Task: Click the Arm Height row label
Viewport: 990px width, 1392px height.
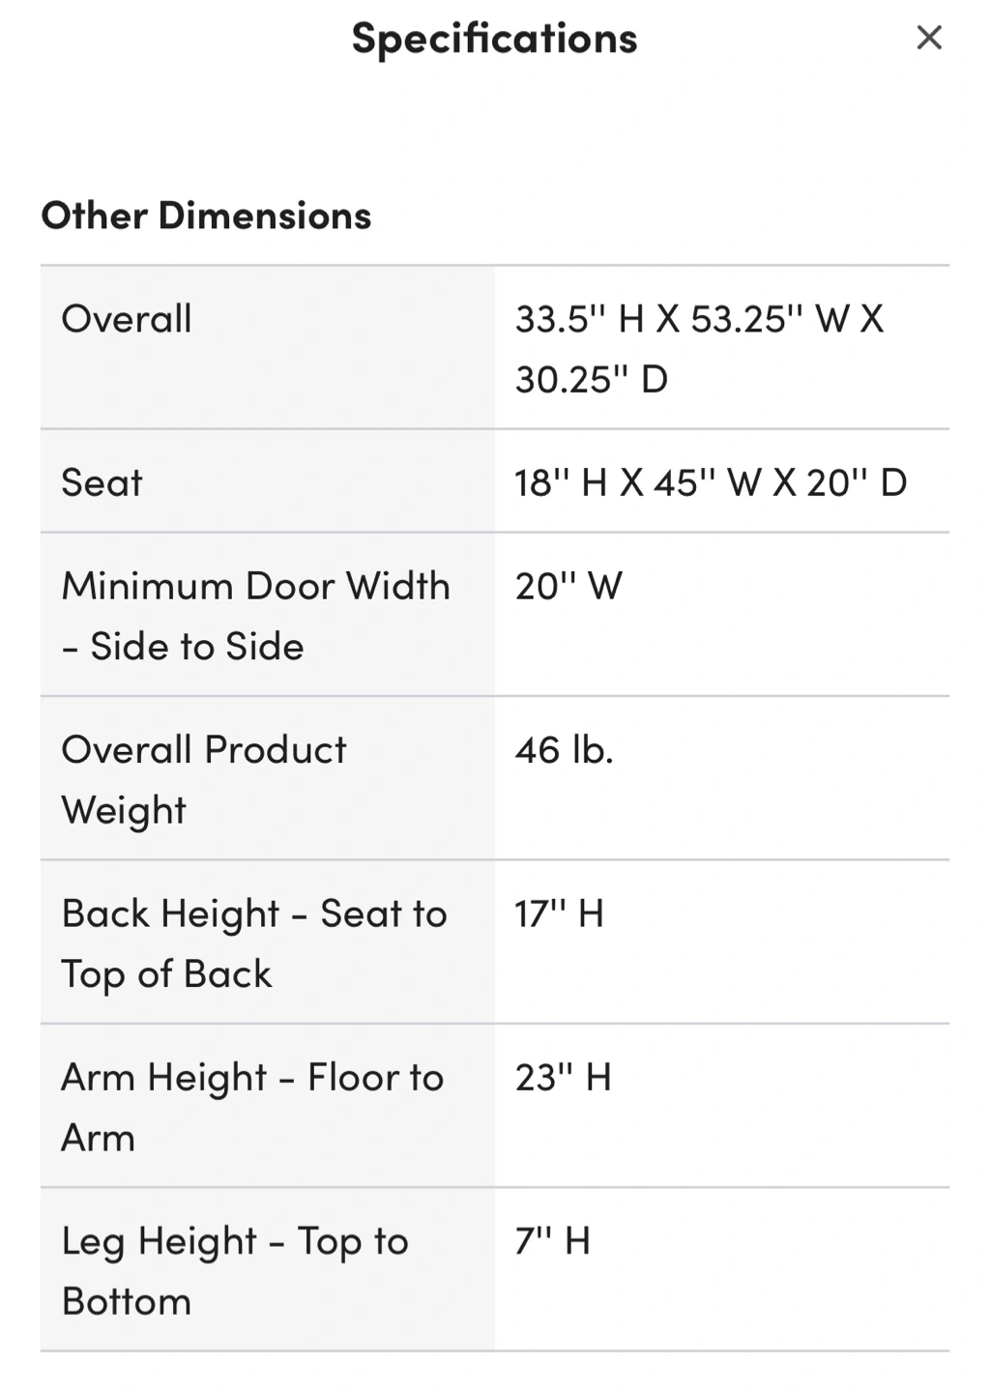Action: pos(252,1107)
